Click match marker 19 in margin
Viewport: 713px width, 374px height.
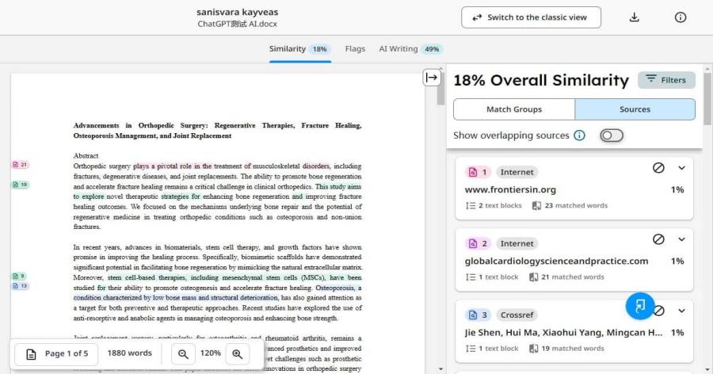pos(20,185)
